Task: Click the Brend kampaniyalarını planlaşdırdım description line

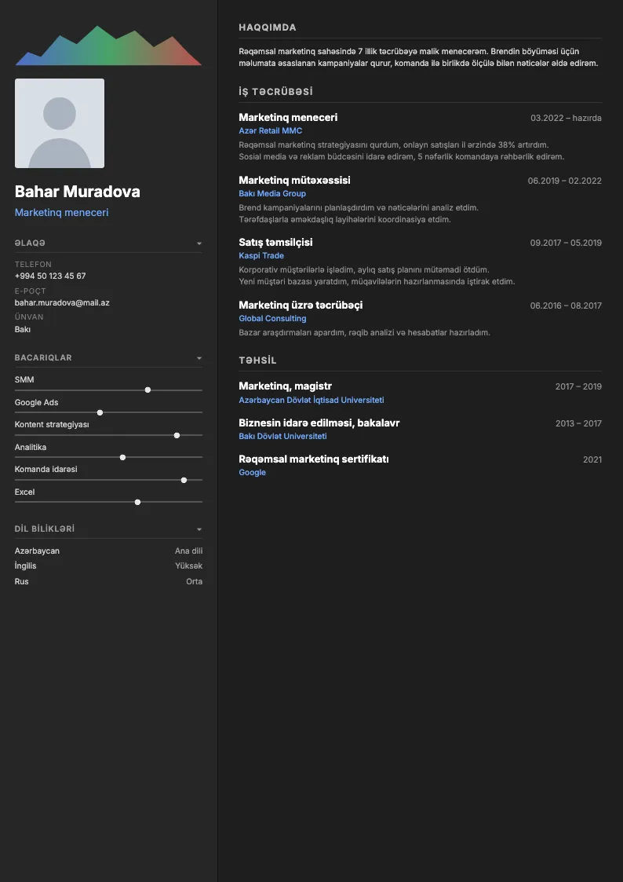Action: tap(359, 207)
